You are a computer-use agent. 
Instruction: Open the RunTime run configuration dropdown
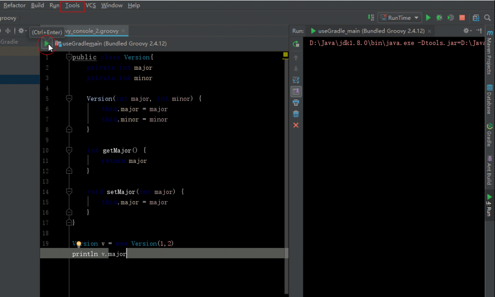[x=399, y=18]
